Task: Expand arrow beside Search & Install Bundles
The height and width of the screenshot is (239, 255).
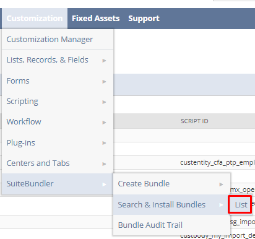Action: coord(221,205)
